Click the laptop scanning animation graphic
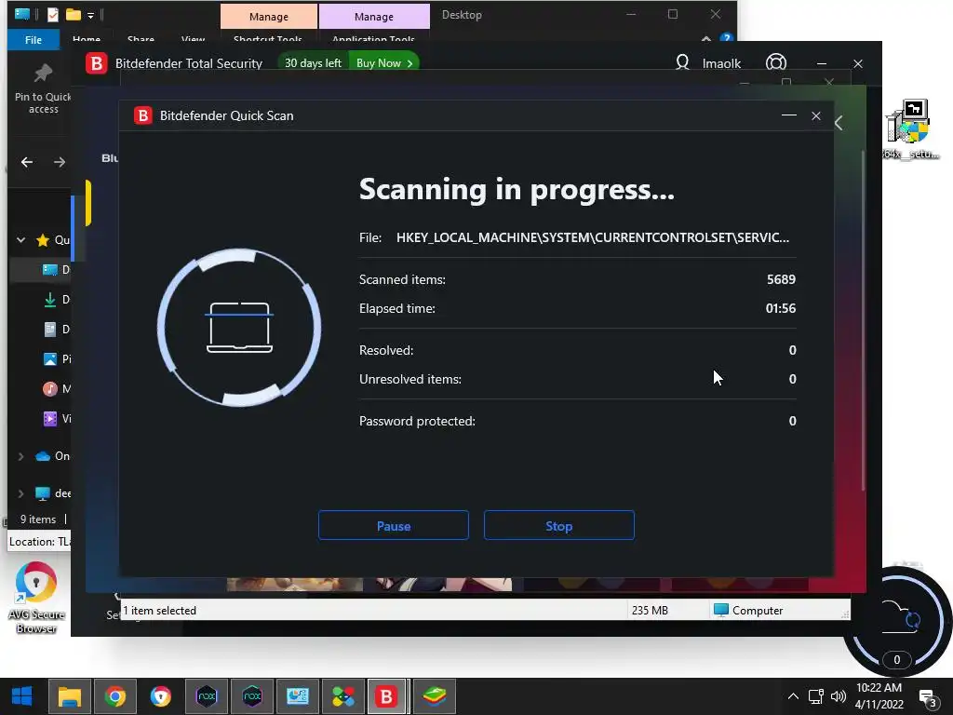 [239, 327]
